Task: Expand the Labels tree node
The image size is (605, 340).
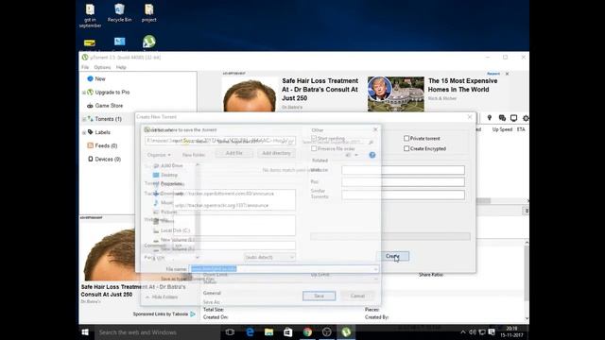Action: click(84, 132)
